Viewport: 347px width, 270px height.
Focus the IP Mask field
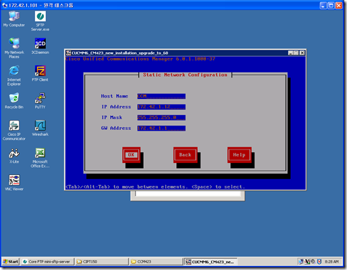tap(161, 118)
